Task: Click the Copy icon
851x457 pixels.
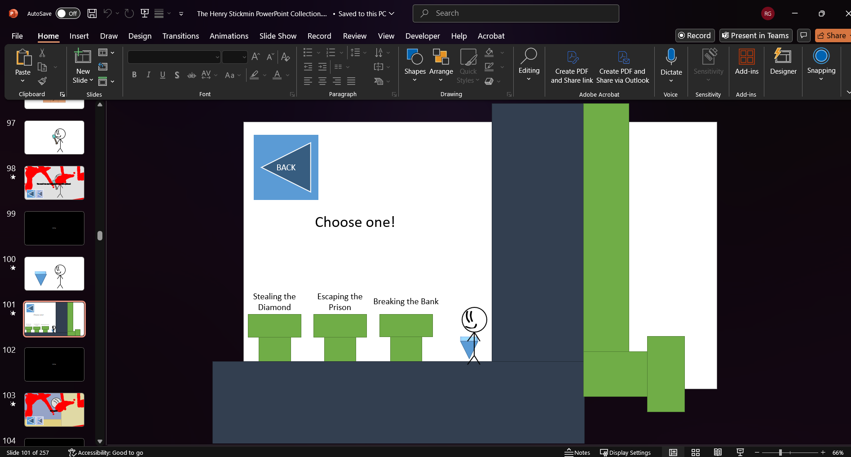Action: [x=42, y=67]
